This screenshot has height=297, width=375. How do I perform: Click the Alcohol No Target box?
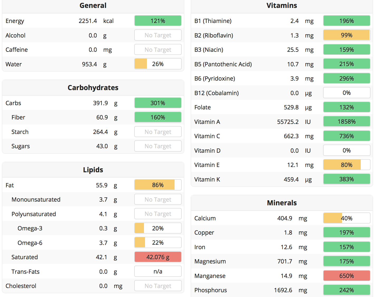pos(158,35)
